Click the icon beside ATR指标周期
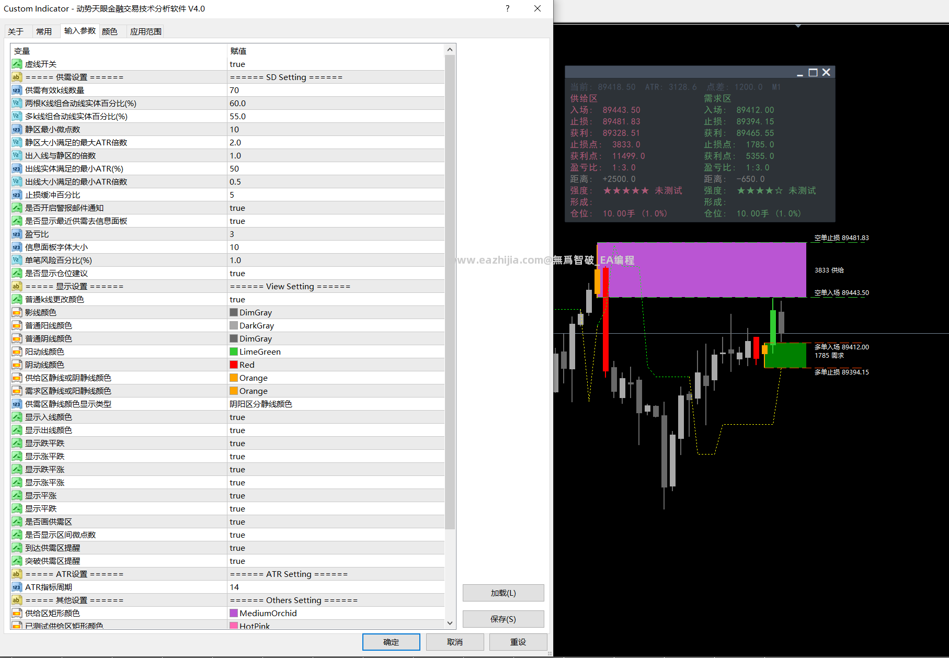This screenshot has width=949, height=658. 17,587
